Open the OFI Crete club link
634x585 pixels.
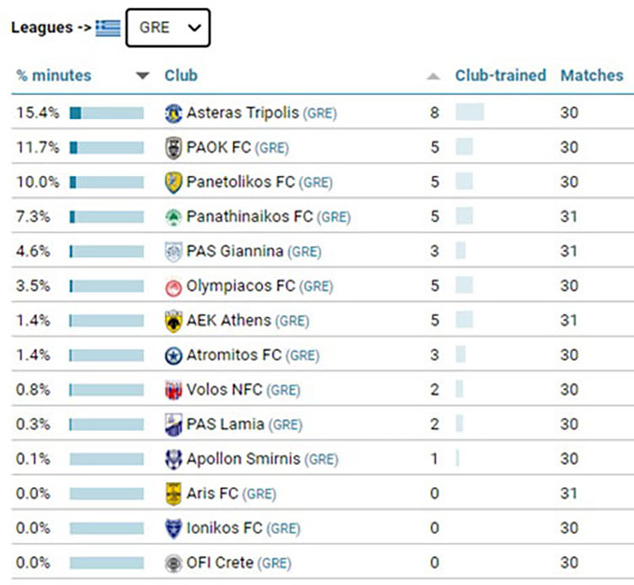coord(220,563)
